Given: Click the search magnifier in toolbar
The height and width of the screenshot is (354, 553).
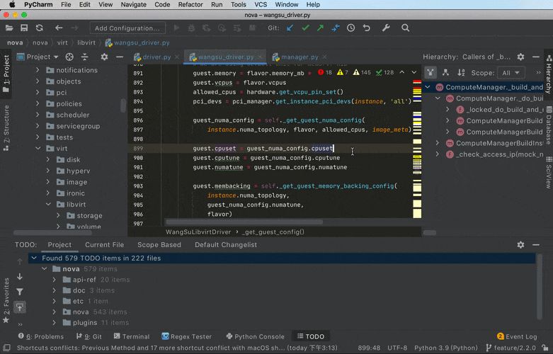Looking at the screenshot, I should point(406,28).
